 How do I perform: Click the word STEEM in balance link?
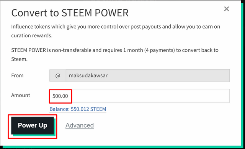point(98,109)
